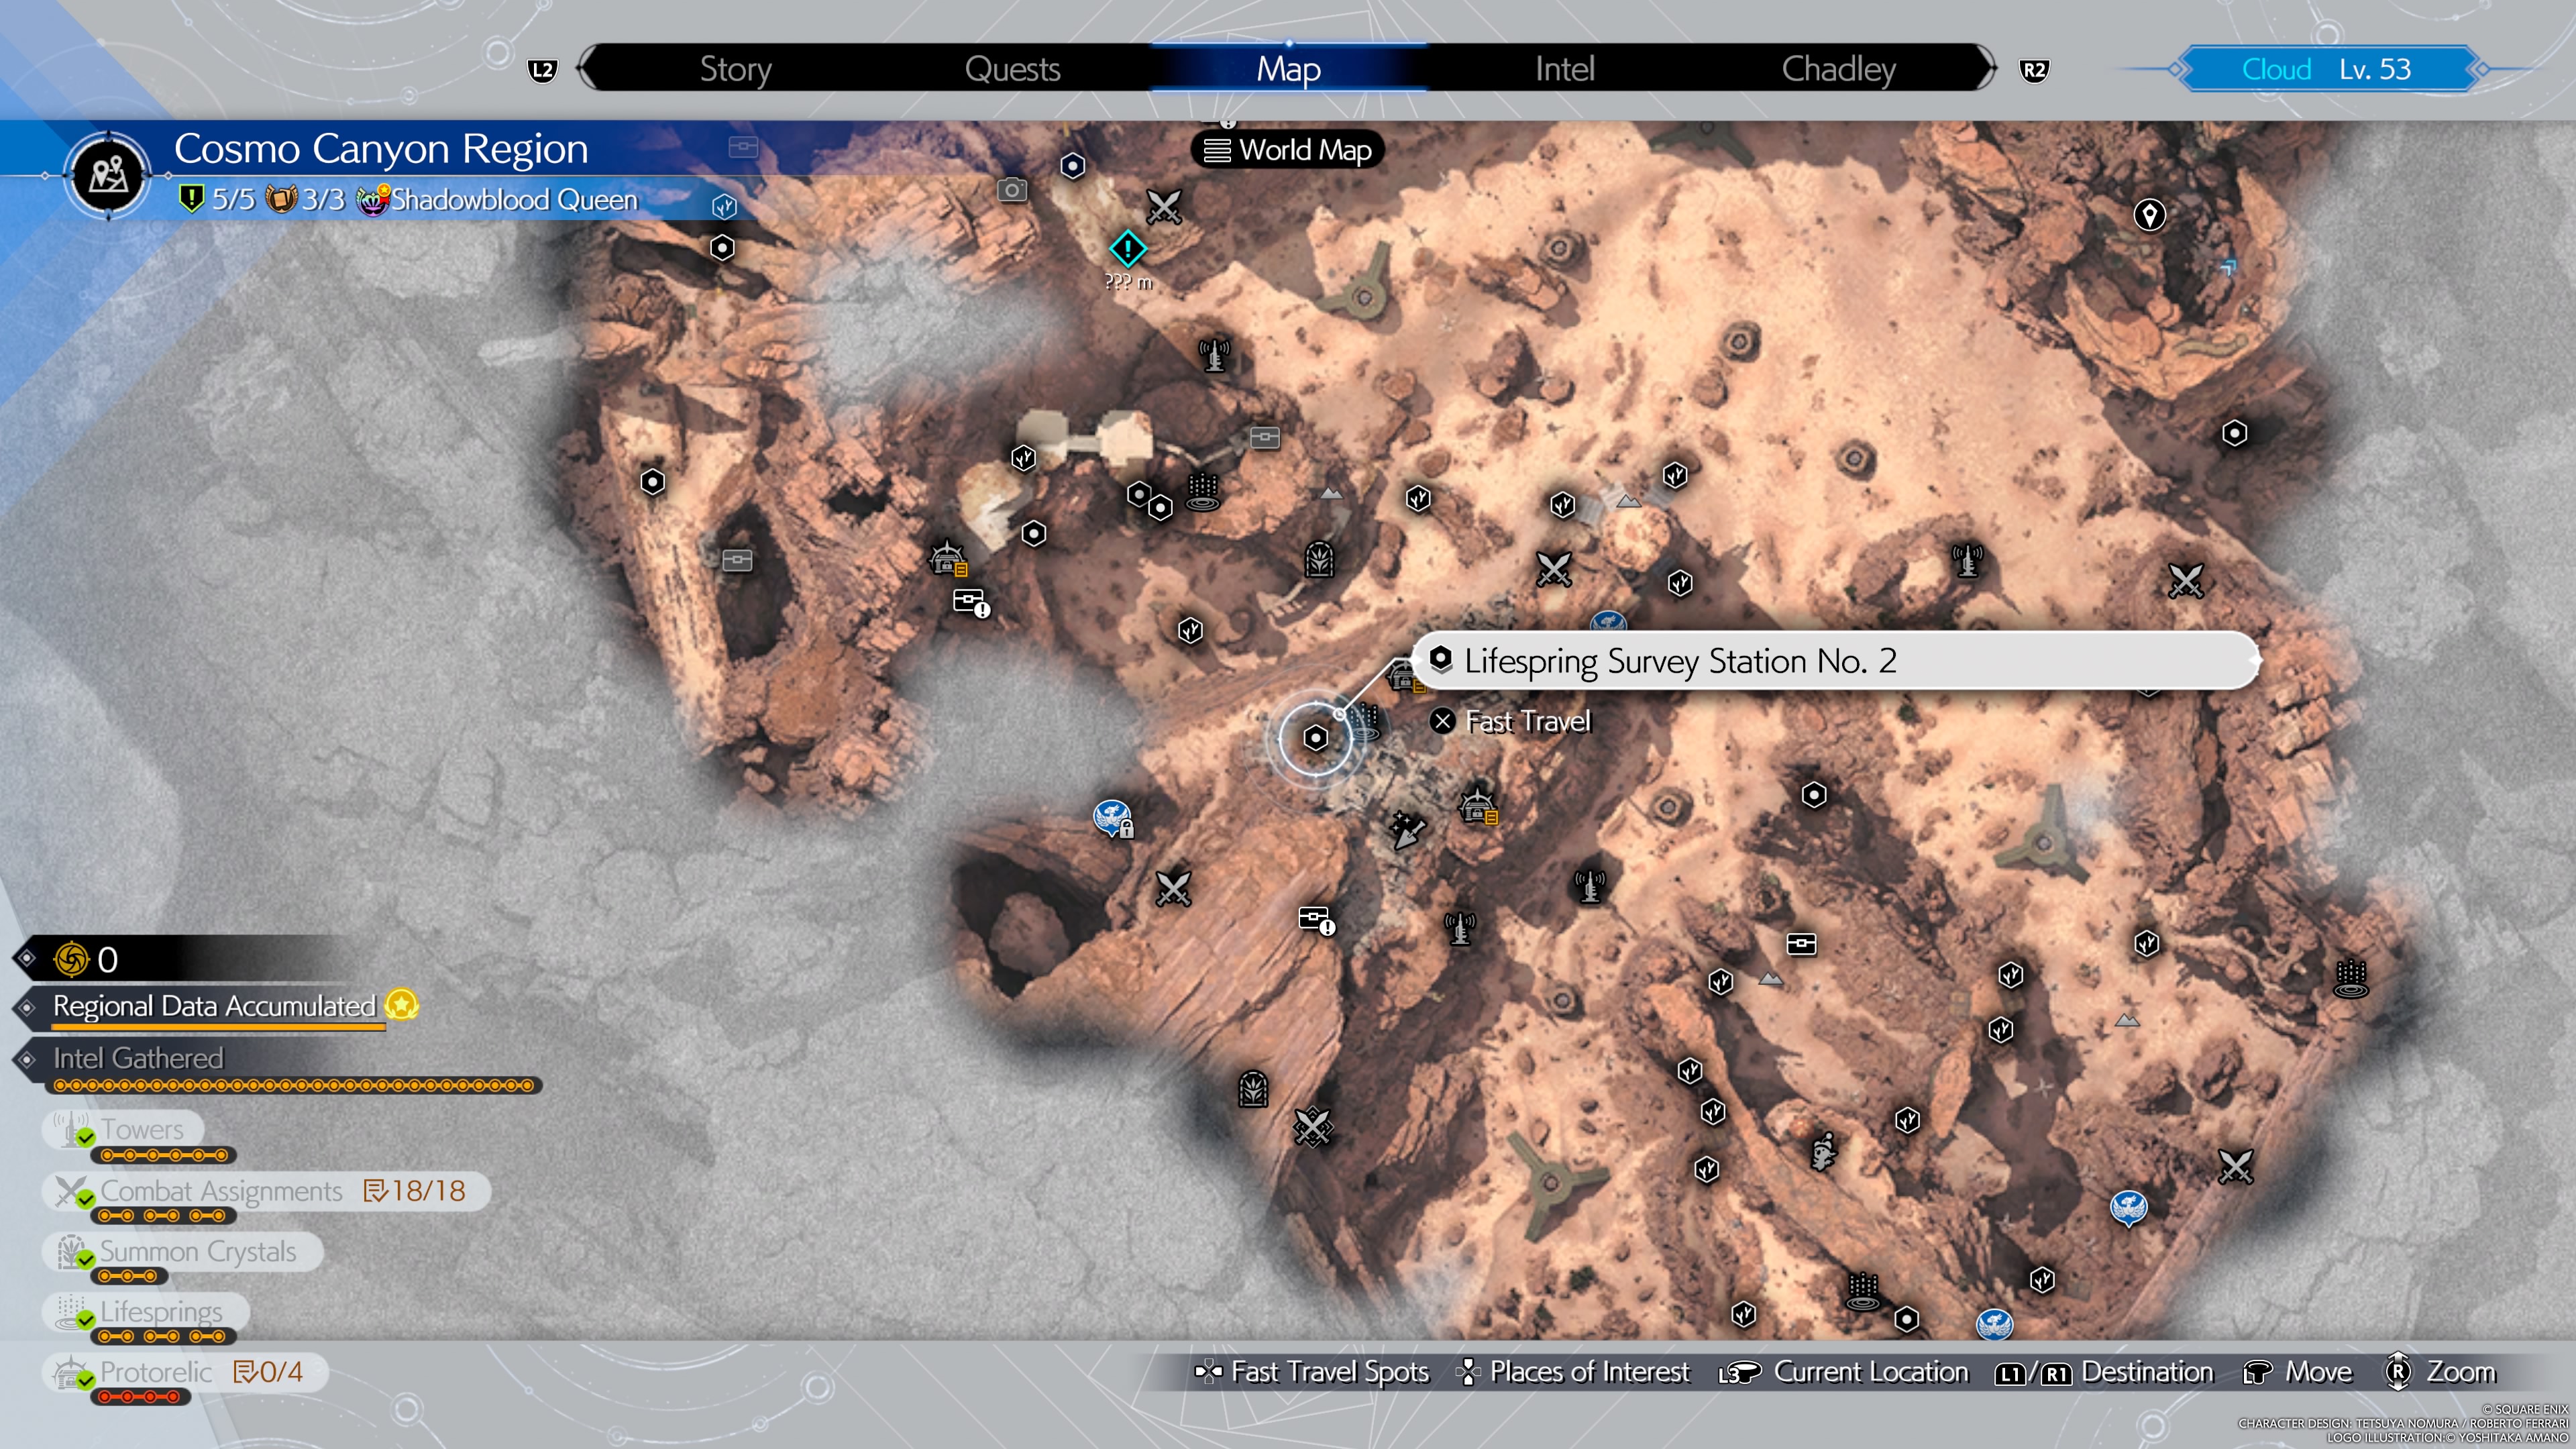Select crossed swords marker near World Map
The image size is (2576, 1449).
[x=1163, y=207]
